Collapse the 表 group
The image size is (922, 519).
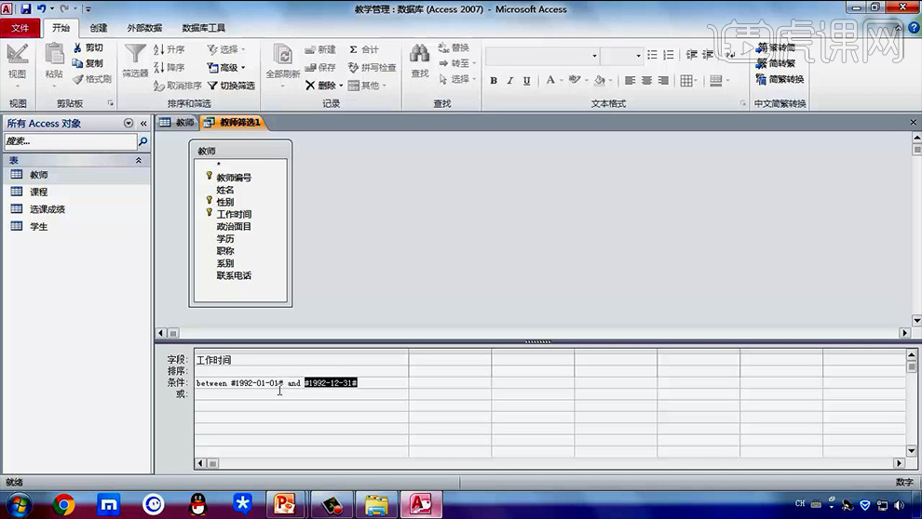[x=139, y=160]
